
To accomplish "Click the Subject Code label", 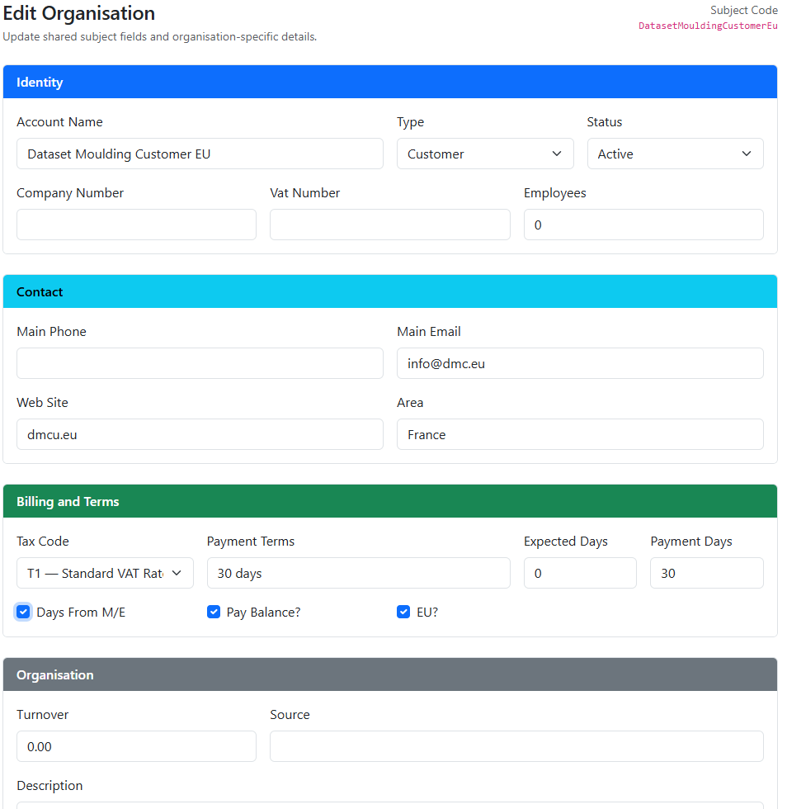I will tap(743, 10).
